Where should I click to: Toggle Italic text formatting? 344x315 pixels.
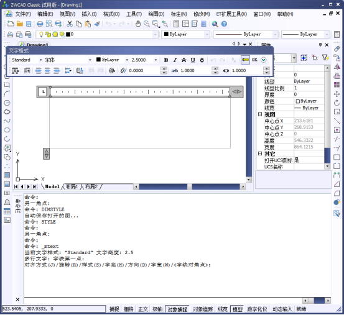[x=175, y=60]
